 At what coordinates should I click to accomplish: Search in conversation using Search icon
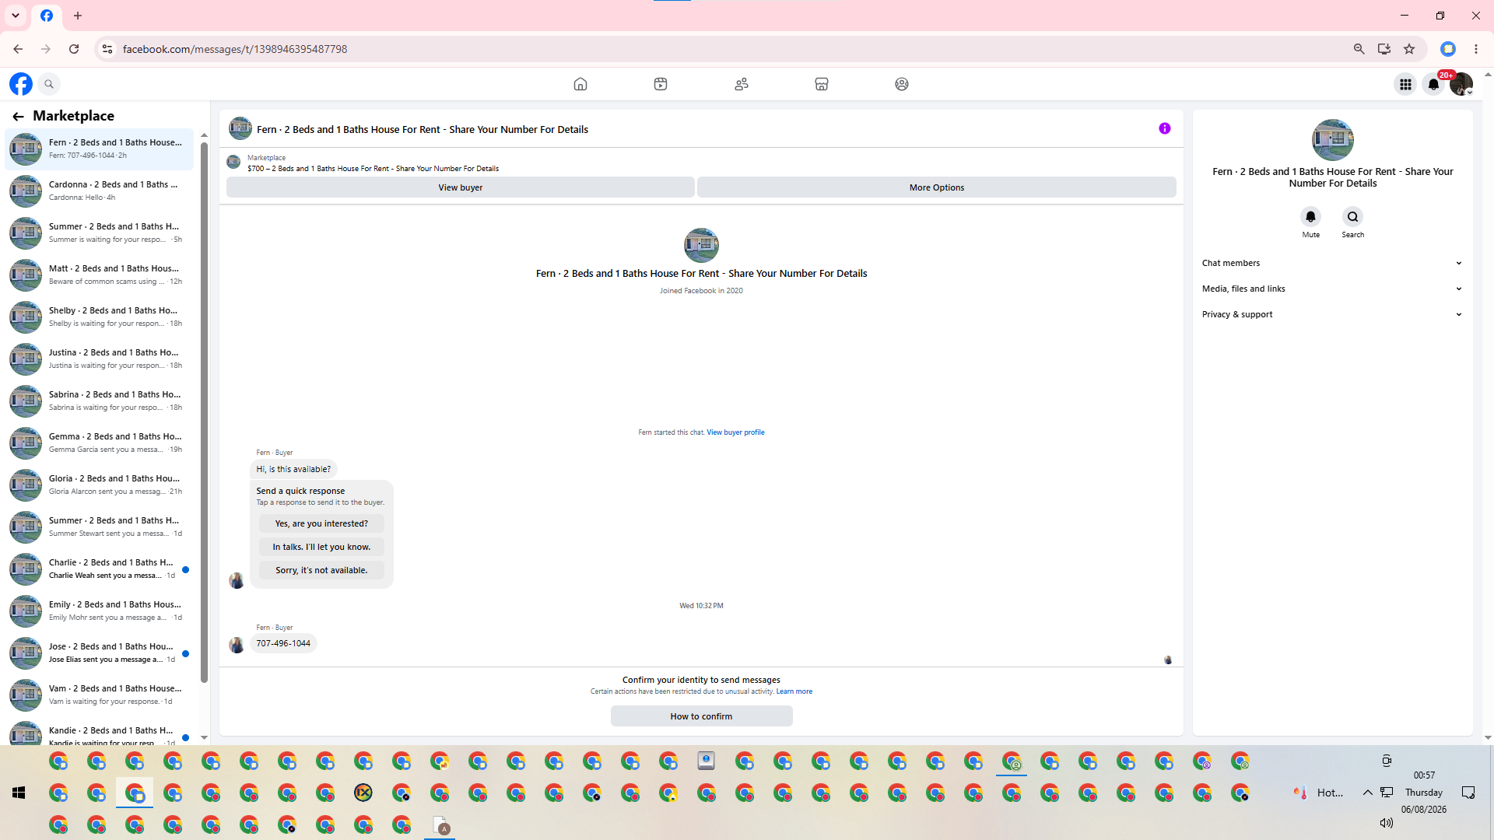click(x=1353, y=217)
